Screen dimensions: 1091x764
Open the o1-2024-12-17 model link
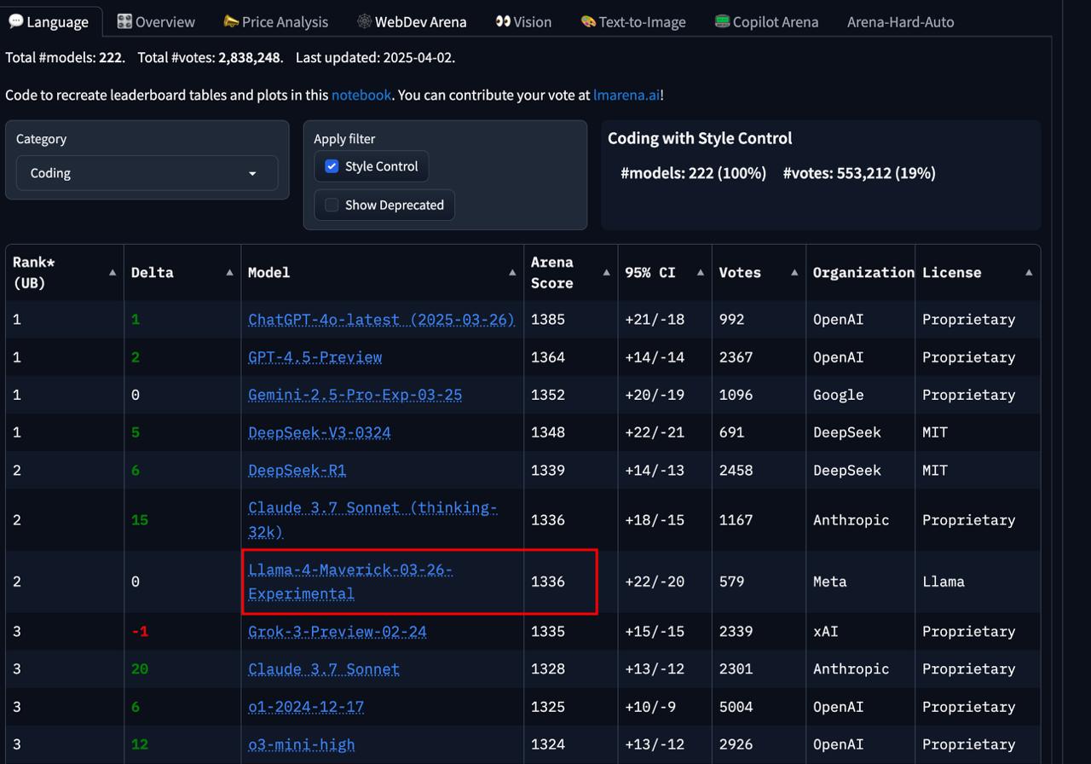pyautogui.click(x=306, y=707)
